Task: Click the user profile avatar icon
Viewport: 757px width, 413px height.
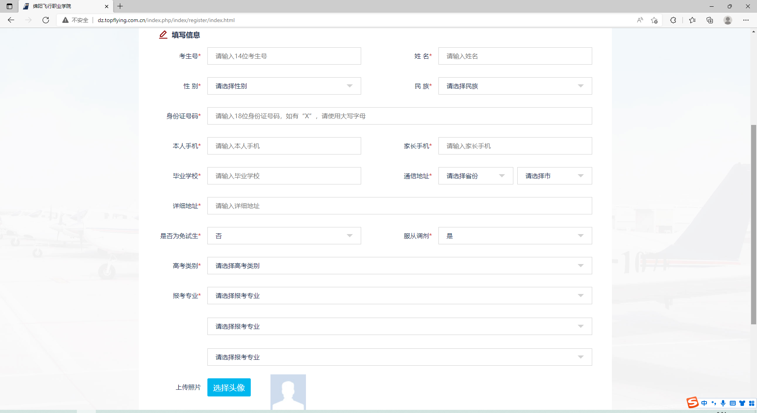Action: click(728, 20)
